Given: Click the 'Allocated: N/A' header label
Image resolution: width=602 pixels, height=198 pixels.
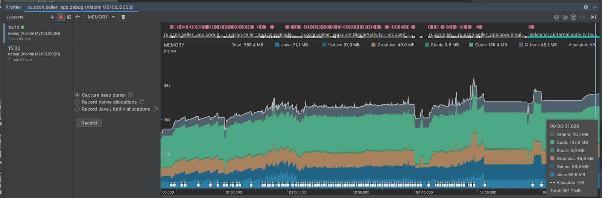Looking at the screenshot, I should click(x=582, y=45).
